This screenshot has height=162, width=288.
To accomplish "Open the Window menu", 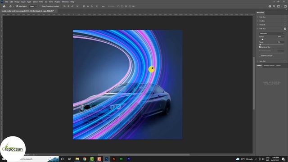I will tap(65, 2).
